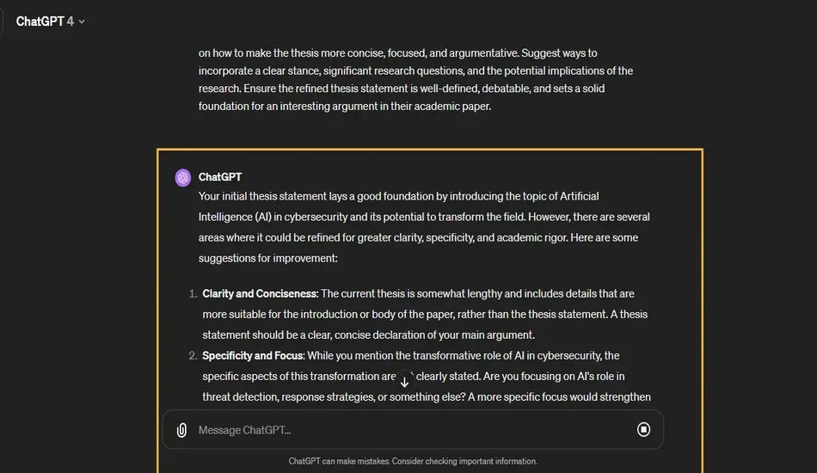Screen dimensions: 817x473
Task: Click the suggestions for improvement line
Action: coord(267,258)
